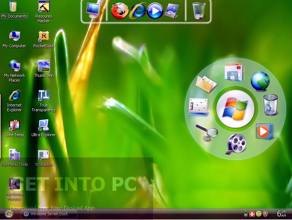Viewport: 292px width, 220px height.
Task: Click the globe icon in the circular dock
Action: [260, 81]
